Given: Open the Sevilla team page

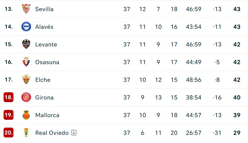Looking at the screenshot, I should pyautogui.click(x=44, y=9).
